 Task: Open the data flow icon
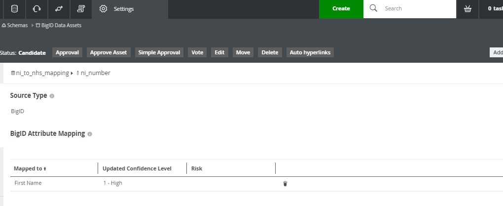[59, 9]
